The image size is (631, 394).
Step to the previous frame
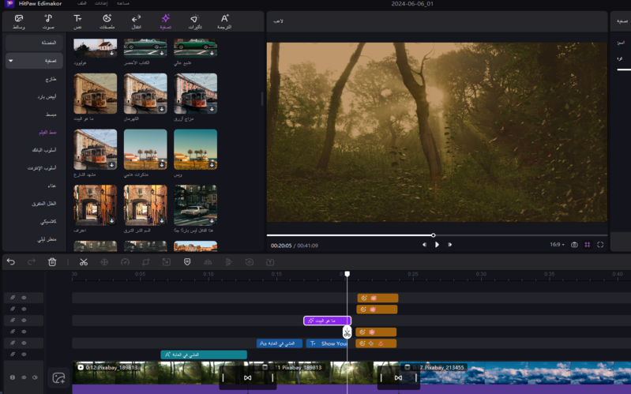coord(424,245)
